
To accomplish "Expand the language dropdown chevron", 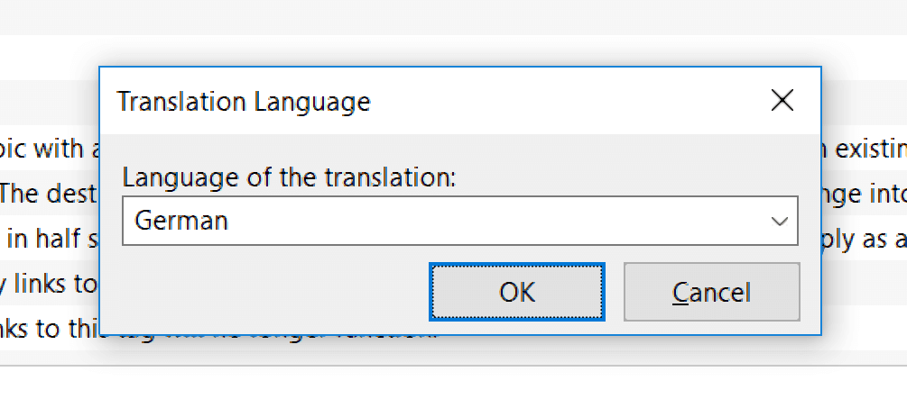I will point(780,221).
